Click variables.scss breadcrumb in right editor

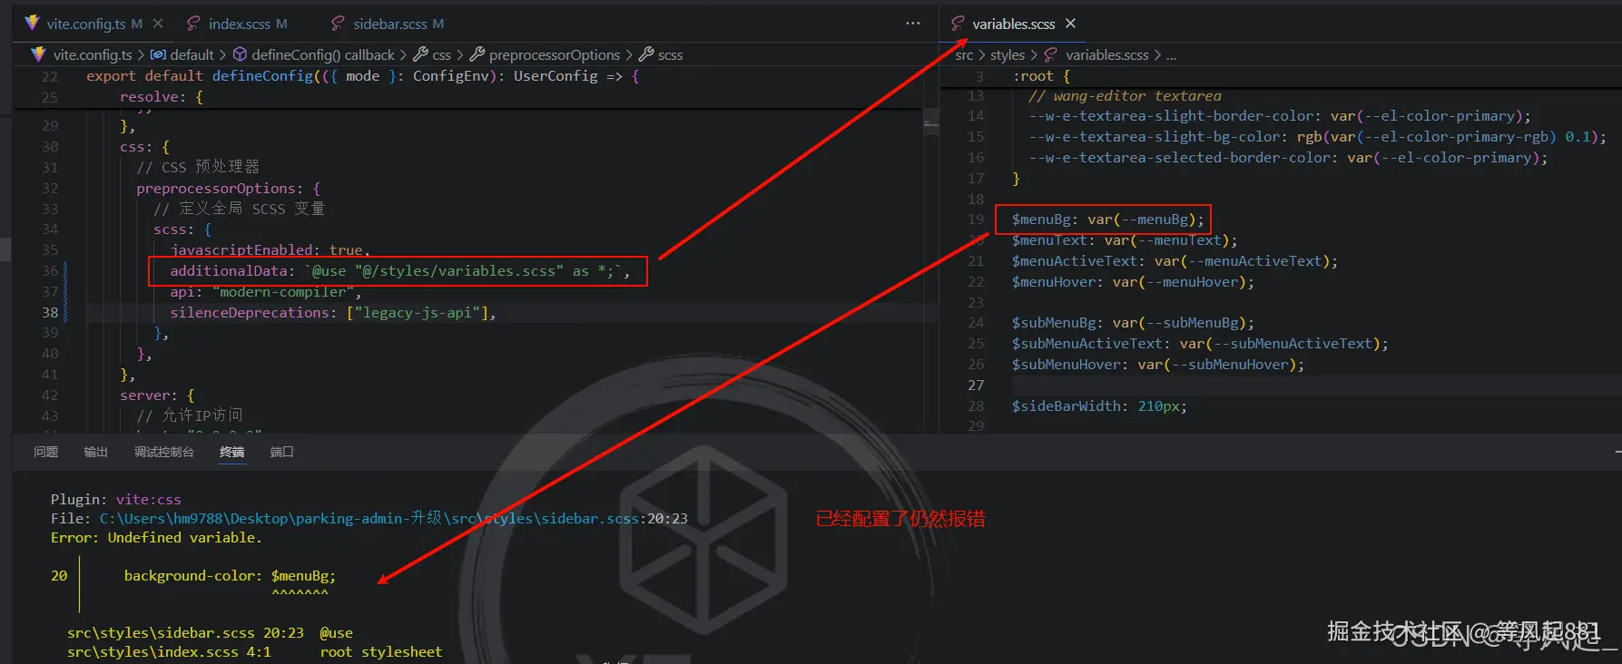pos(1106,55)
